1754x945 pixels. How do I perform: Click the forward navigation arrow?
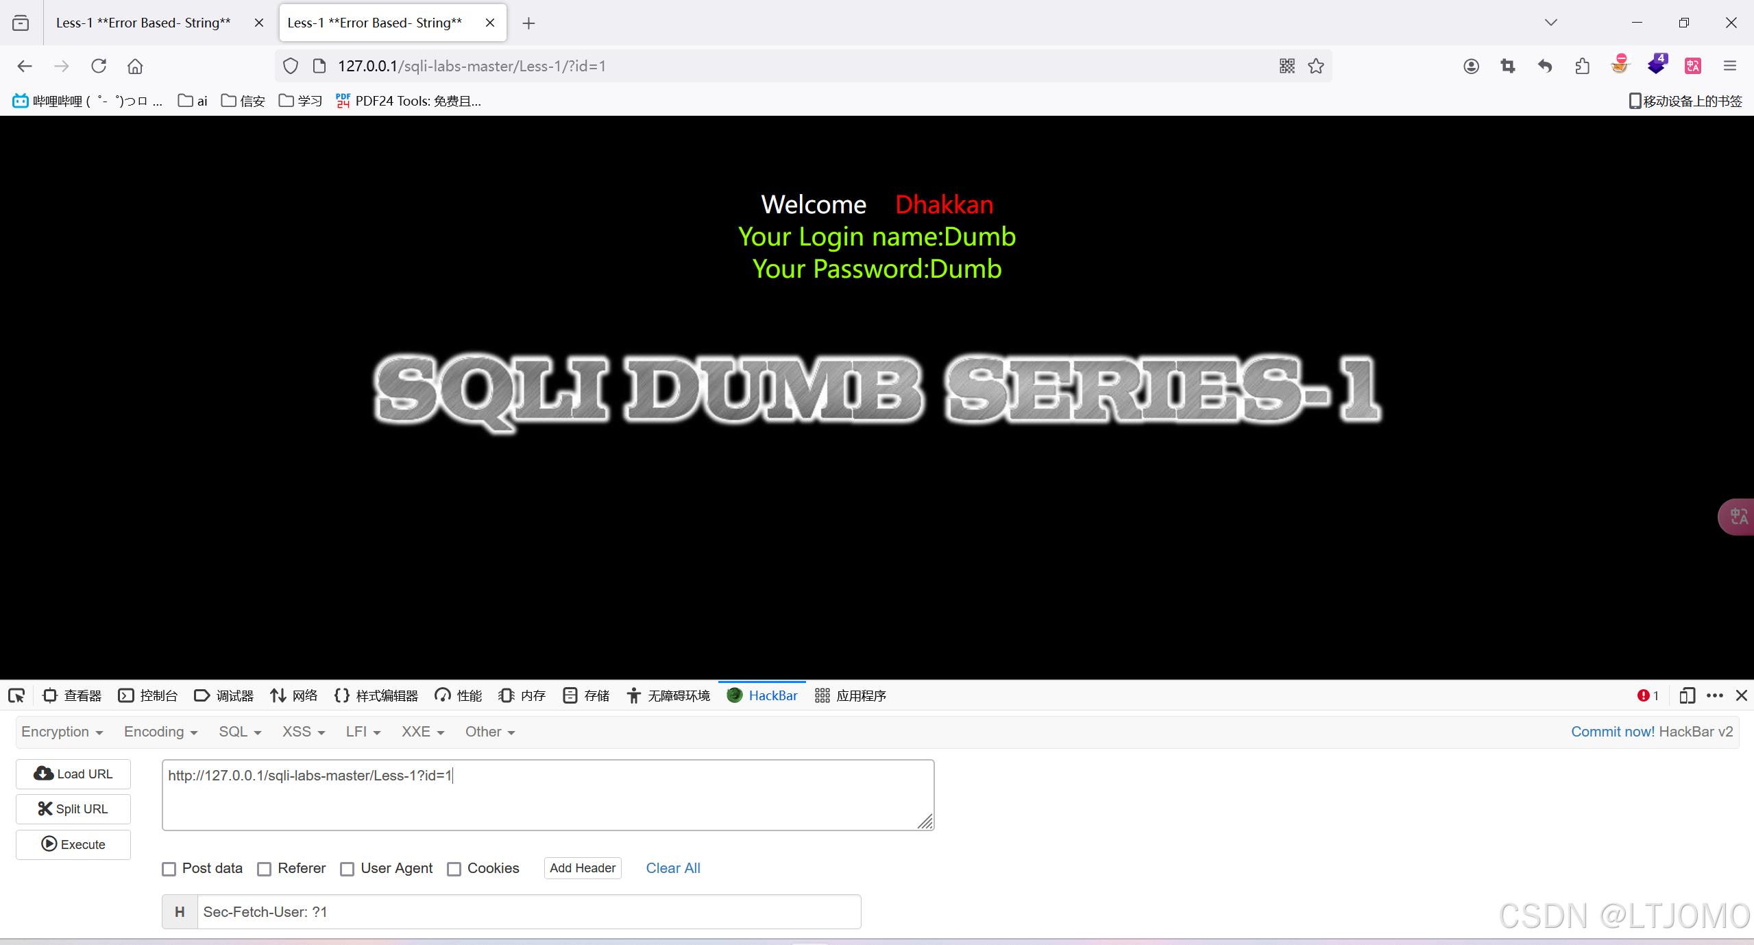62,66
